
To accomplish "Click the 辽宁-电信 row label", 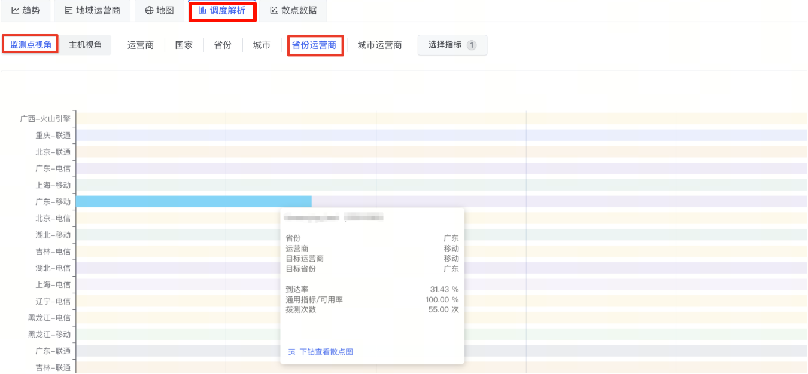I will 53,301.
